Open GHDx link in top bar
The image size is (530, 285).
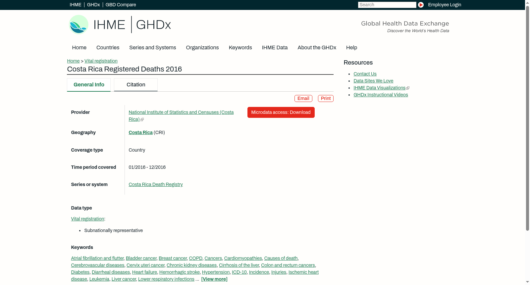93,5
